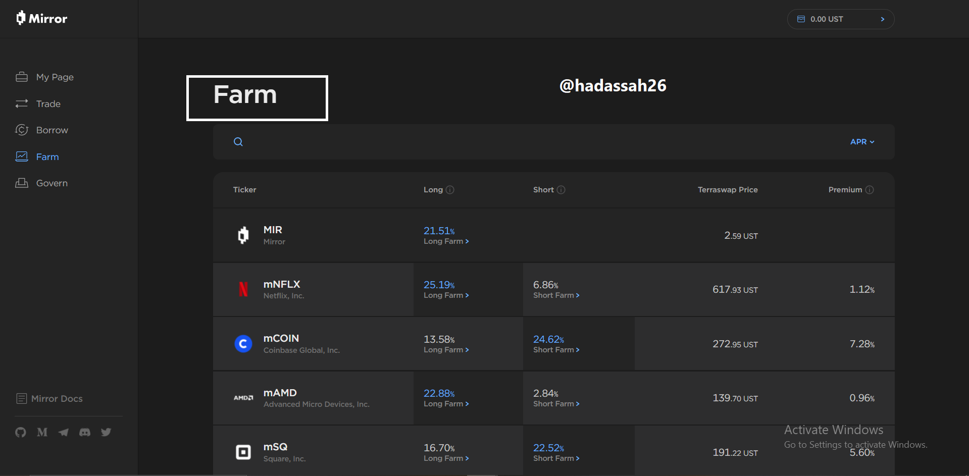Click the mCOIN price 272.95 UST
Screen dimensions: 969x476
point(735,344)
